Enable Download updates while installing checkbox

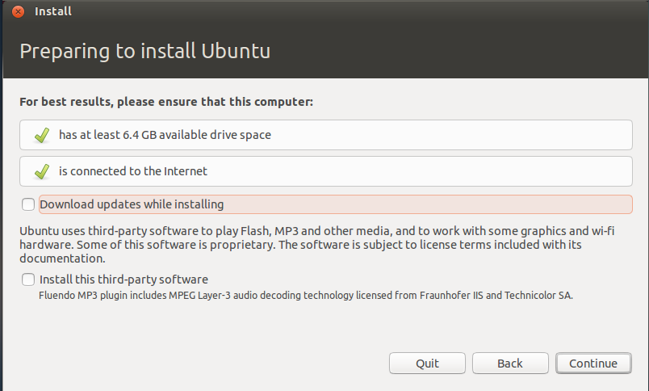pos(28,204)
